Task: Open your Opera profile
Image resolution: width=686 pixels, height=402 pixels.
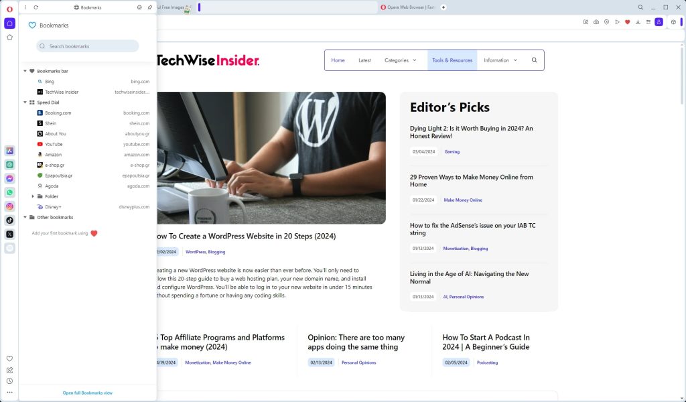Action: pyautogui.click(x=659, y=21)
